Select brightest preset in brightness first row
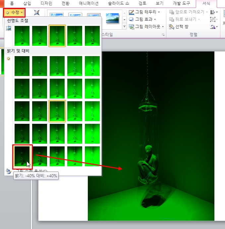 (92, 66)
